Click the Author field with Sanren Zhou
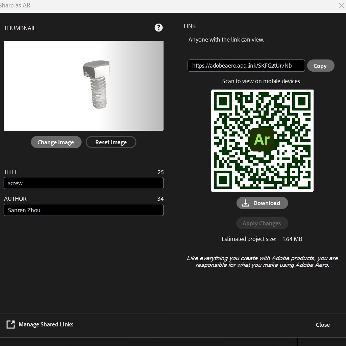Viewport: 346px width, 346px height. 83,210
